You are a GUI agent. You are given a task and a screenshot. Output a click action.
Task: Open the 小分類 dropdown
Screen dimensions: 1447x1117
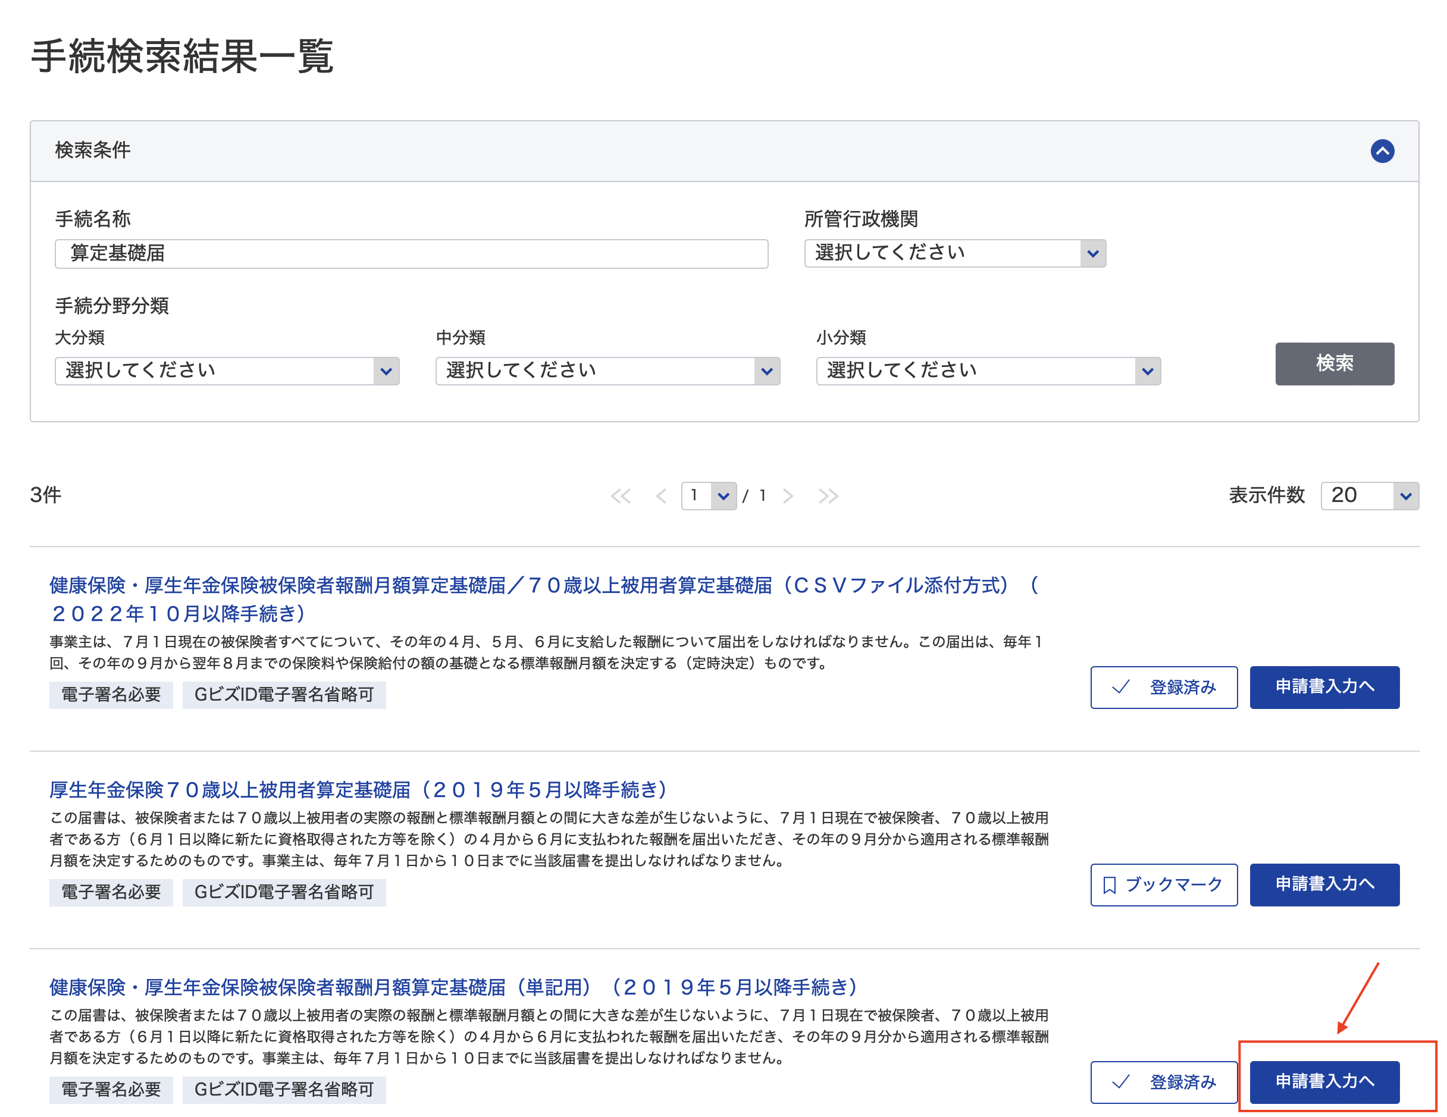[x=988, y=371]
